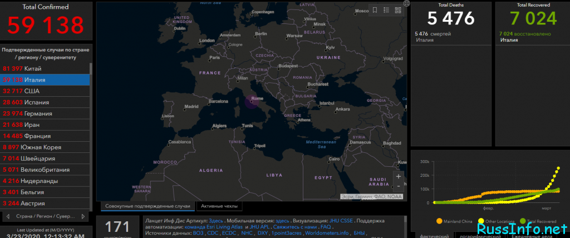Open the basemap gallery grid icon
570x238 pixels.
pyautogui.click(x=398, y=10)
